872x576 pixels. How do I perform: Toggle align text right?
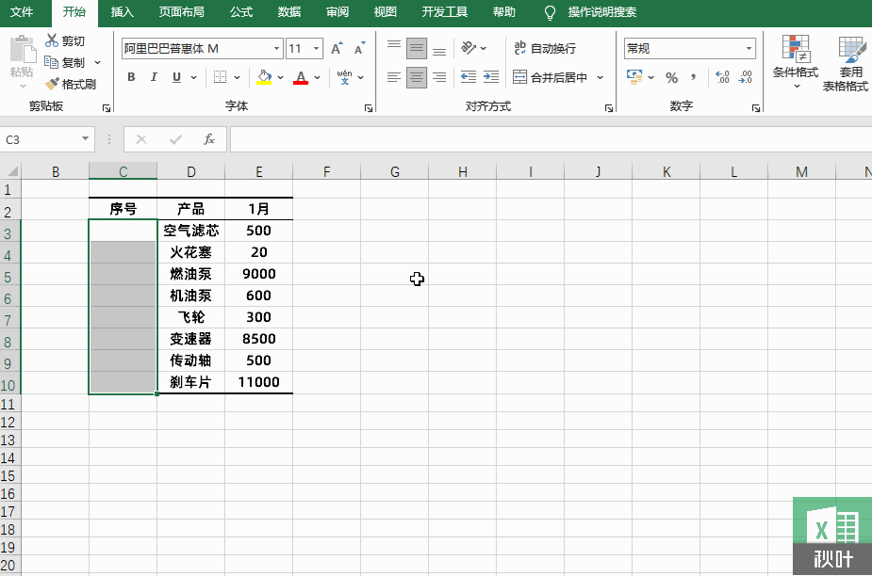coord(439,77)
